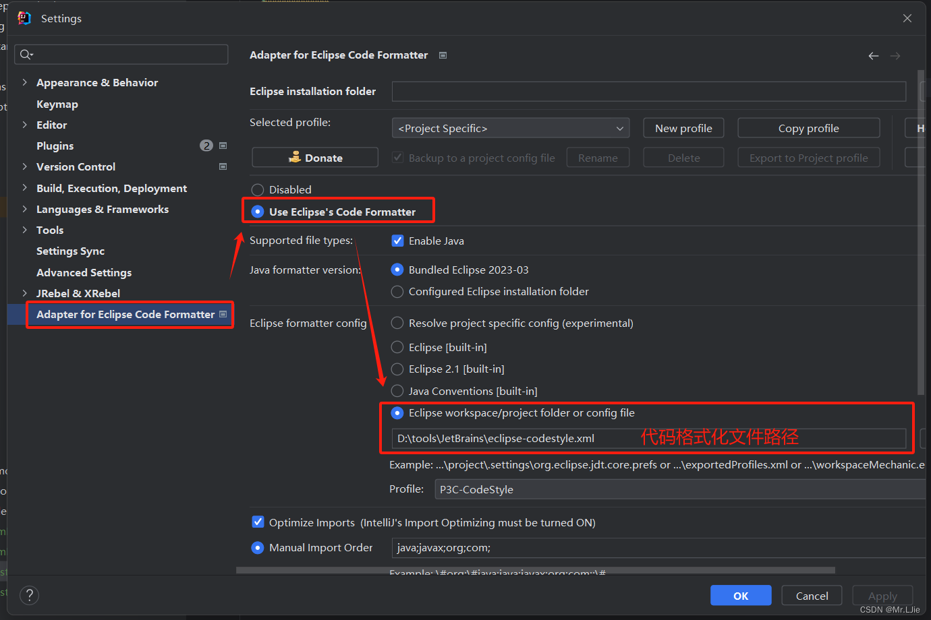Image resolution: width=931 pixels, height=620 pixels.
Task: Expand the JRebel & XRebel node
Action: click(x=24, y=293)
